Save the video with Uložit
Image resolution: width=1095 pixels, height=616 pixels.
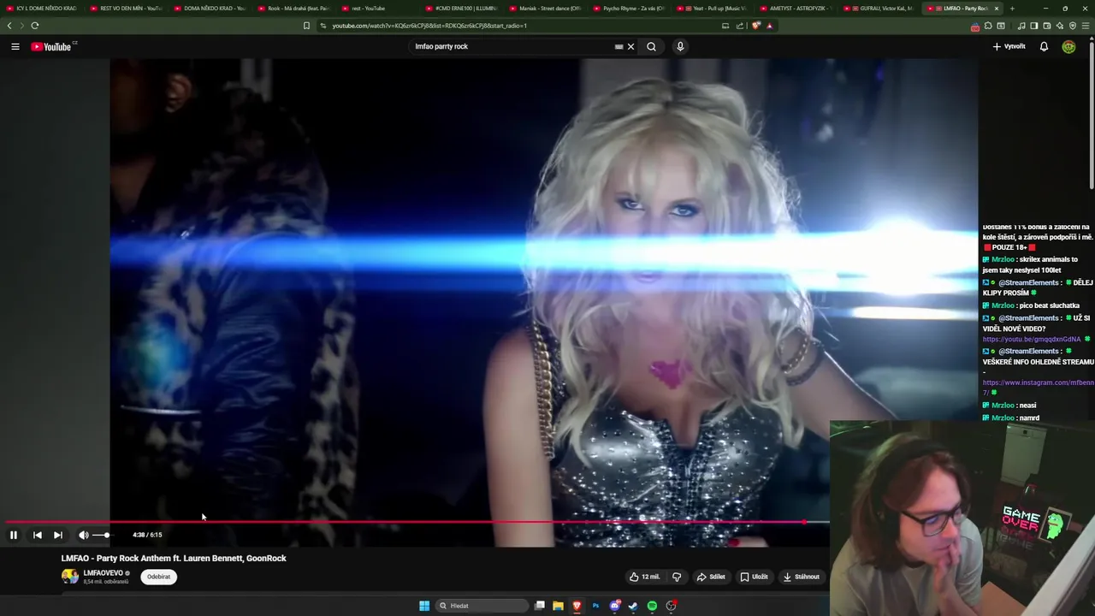(755, 577)
